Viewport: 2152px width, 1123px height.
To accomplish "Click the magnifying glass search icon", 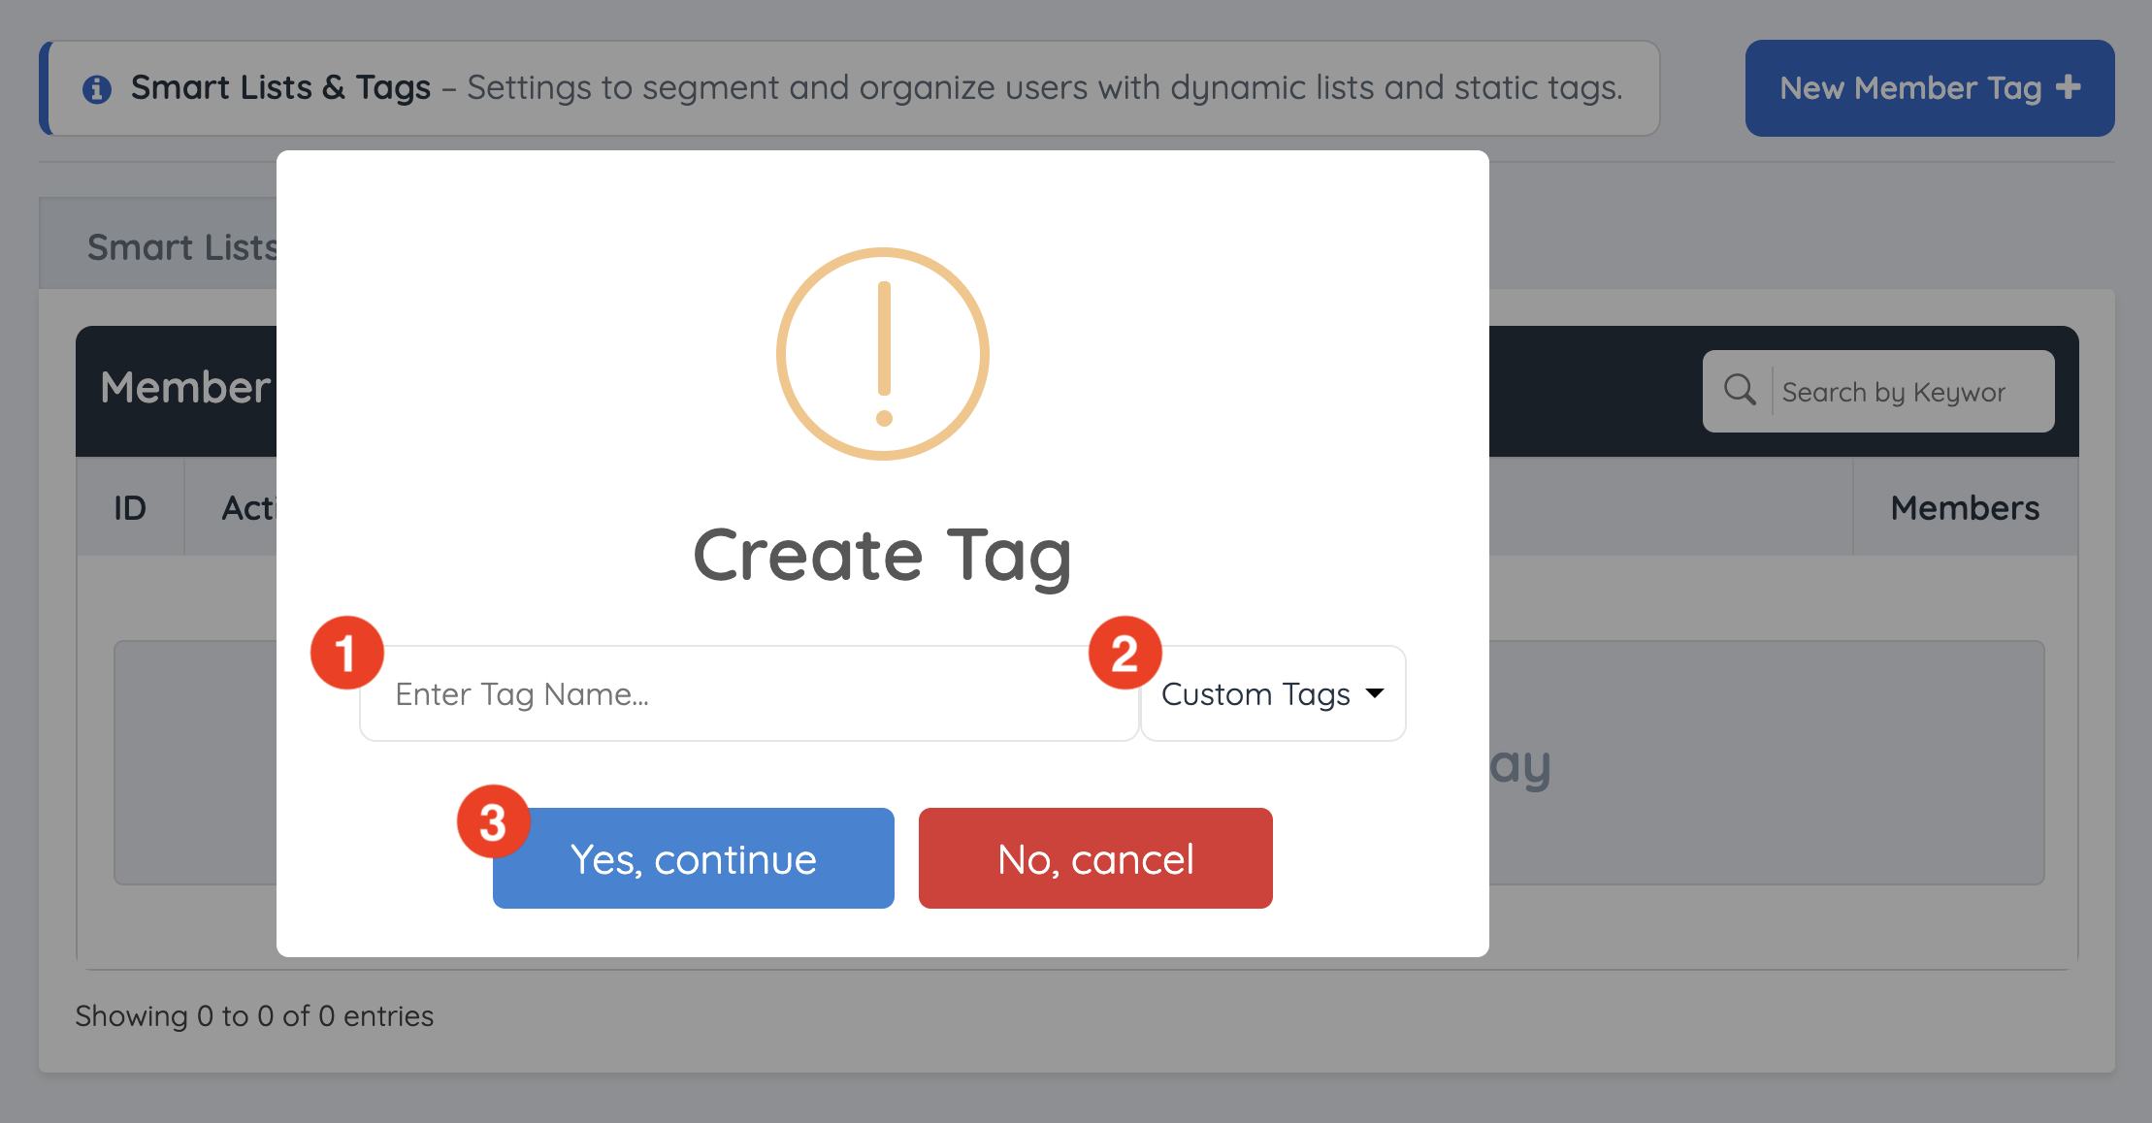I will click(x=1739, y=390).
